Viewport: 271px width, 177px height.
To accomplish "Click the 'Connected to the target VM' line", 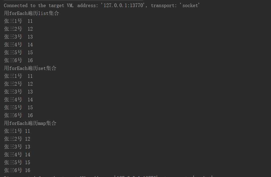I will (x=102, y=5).
